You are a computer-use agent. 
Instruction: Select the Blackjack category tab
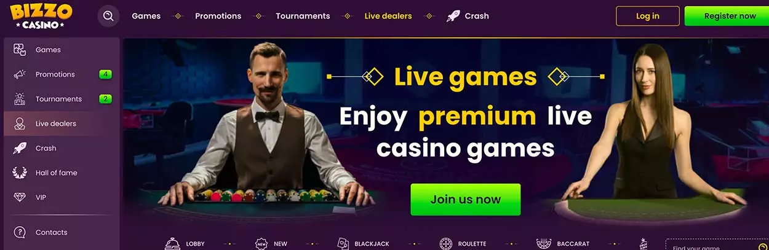363,243
